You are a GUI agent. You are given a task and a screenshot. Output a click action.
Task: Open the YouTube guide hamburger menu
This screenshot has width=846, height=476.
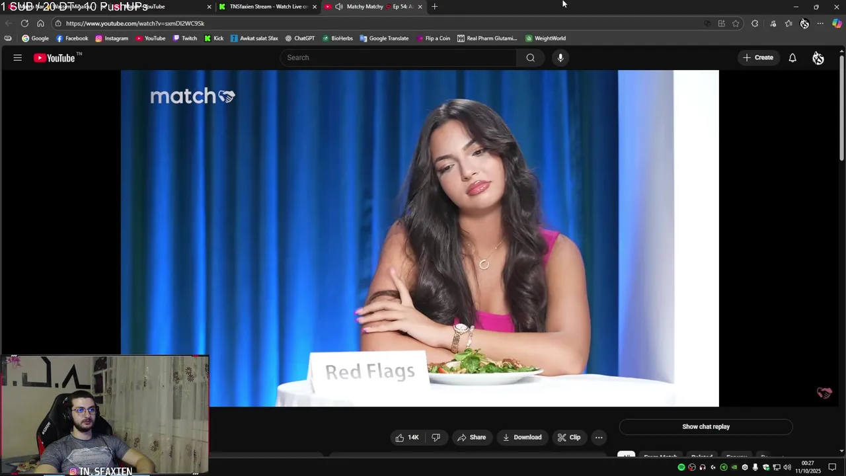click(18, 58)
